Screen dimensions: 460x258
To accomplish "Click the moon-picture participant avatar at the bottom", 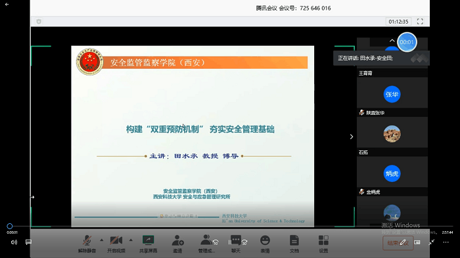I will (392, 213).
